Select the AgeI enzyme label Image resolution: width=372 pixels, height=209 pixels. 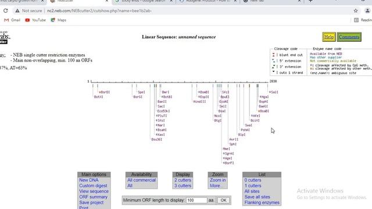click(x=228, y=158)
